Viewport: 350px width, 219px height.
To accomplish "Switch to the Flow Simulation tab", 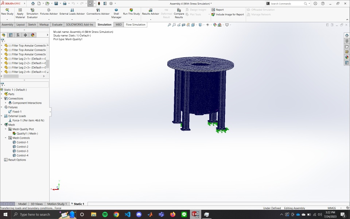I will pyautogui.click(x=135, y=24).
